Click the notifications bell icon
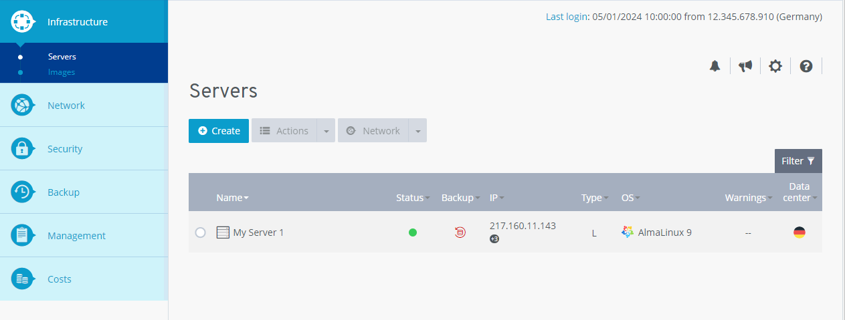The image size is (845, 320). [x=715, y=65]
